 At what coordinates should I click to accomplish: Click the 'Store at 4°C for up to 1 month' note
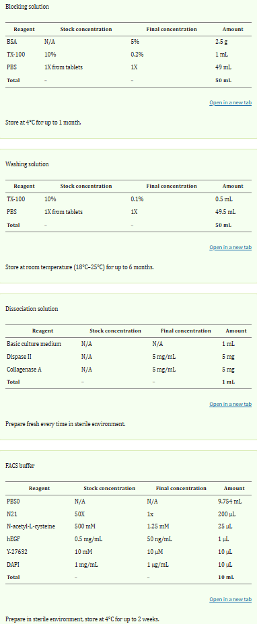coord(43,123)
